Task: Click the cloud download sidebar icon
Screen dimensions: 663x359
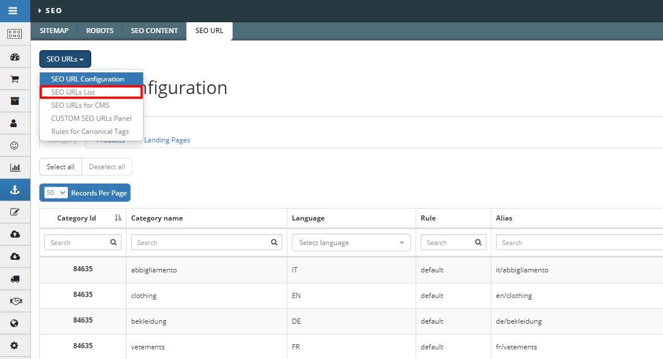Action: [15, 256]
